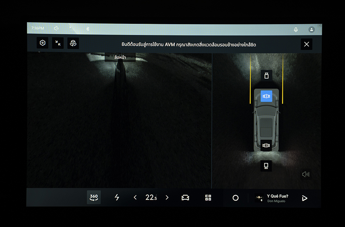Open vehicle controls car icon
345x227 pixels.
[x=185, y=198]
